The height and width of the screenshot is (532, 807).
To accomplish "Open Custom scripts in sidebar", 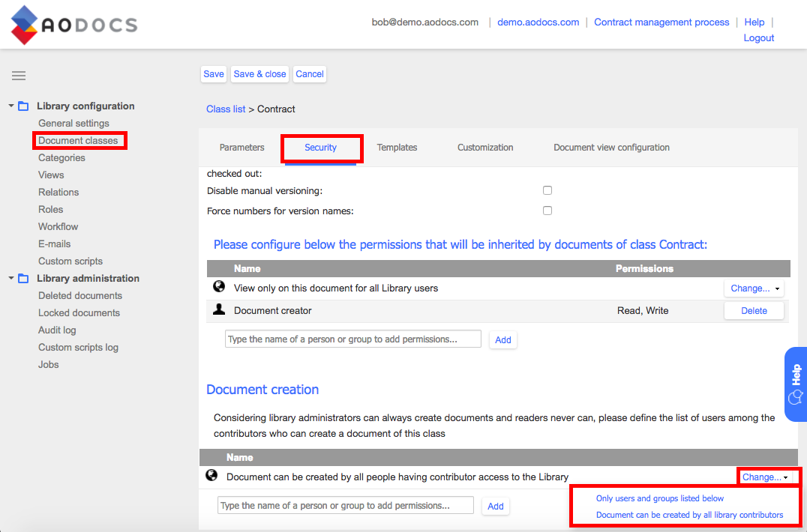I will (70, 261).
